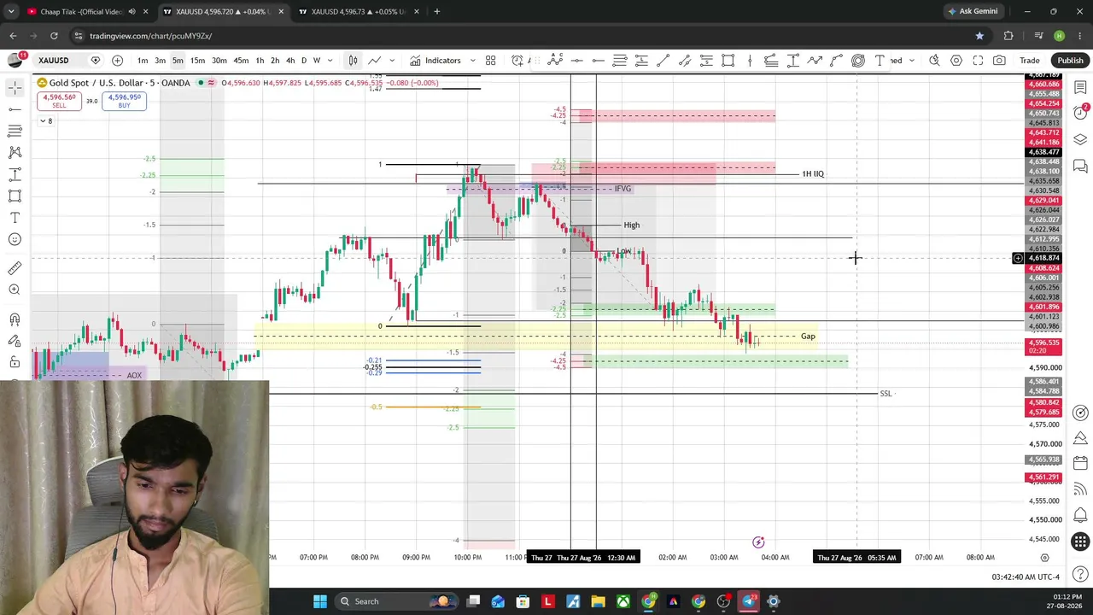Select the crosshair cursor tool in left sidebar
1093x615 pixels.
[15, 88]
